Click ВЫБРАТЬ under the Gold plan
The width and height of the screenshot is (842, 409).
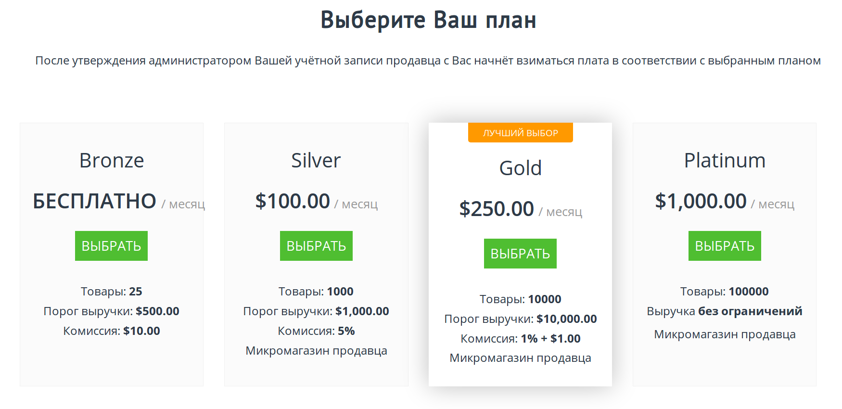click(x=520, y=254)
